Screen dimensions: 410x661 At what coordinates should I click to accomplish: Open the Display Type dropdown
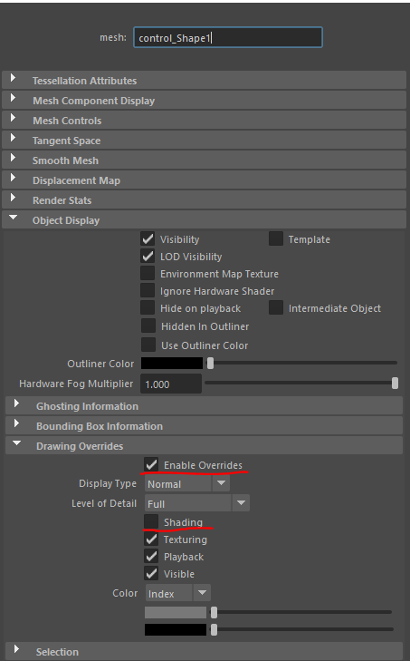pos(187,483)
